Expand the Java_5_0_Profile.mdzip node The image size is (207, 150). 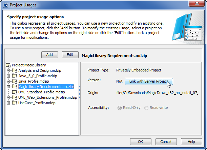click(x=8, y=76)
